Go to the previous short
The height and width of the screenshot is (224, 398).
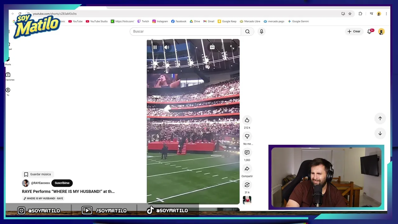[380, 118]
